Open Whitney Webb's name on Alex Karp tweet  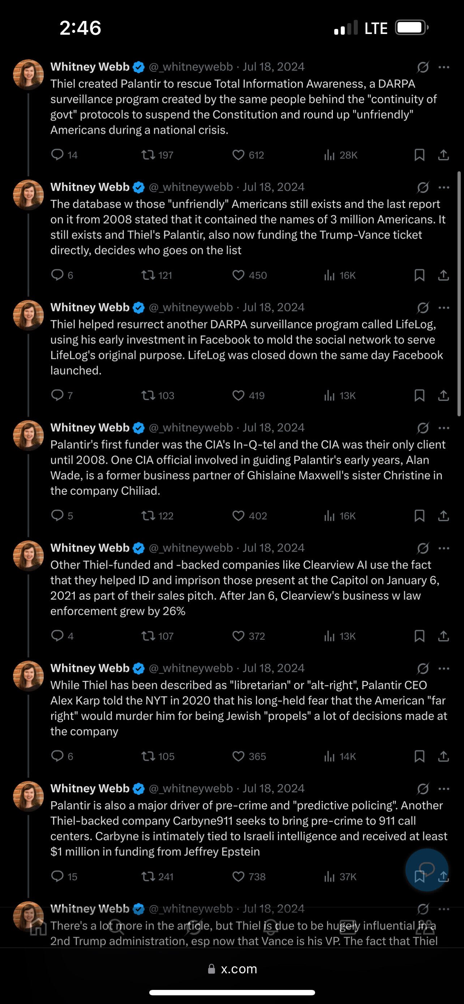pos(90,668)
